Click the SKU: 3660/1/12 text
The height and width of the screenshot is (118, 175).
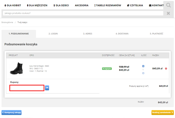(36, 69)
